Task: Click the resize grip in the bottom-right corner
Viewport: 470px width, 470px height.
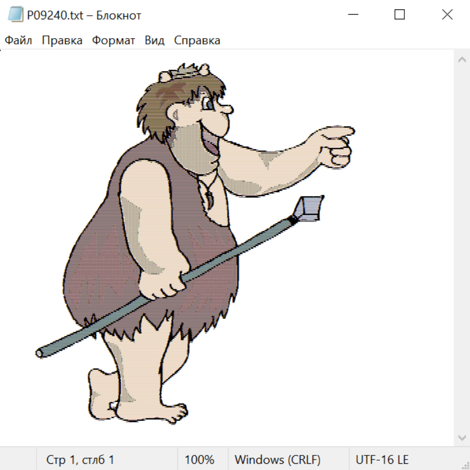Action: [465, 465]
